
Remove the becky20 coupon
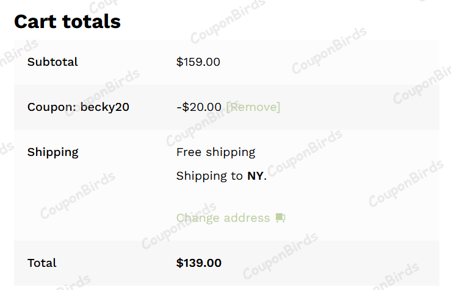[x=253, y=107]
